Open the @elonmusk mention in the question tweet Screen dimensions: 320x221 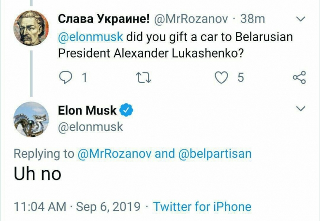(x=91, y=37)
